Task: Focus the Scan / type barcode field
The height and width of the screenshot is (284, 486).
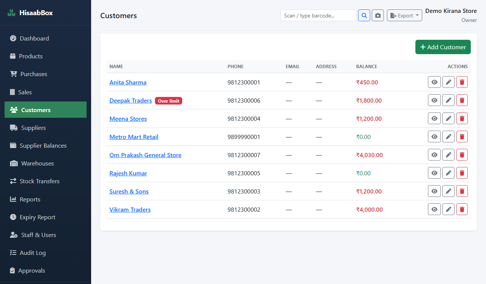Action: [x=319, y=16]
